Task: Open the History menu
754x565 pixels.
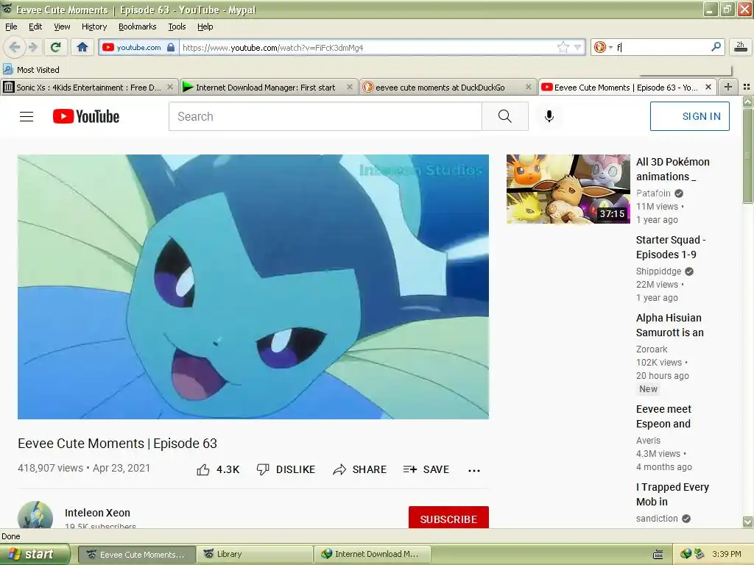Action: click(x=94, y=26)
